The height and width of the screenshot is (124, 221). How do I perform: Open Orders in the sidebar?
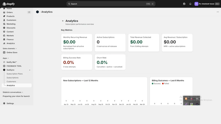pyautogui.click(x=10, y=12)
